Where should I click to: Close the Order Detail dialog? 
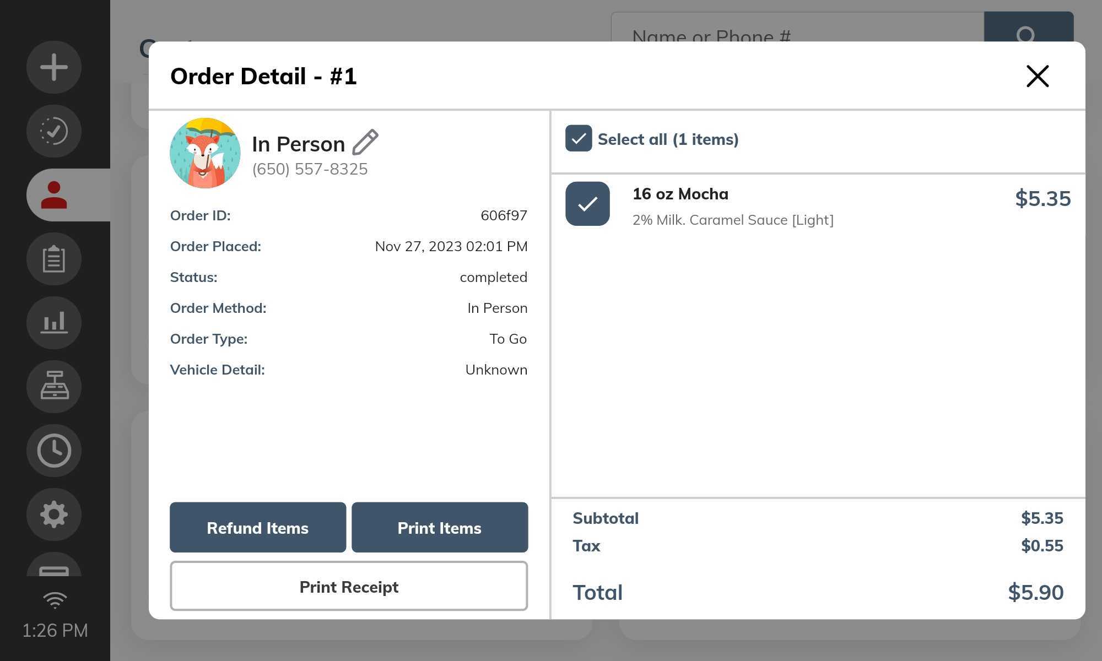tap(1037, 76)
